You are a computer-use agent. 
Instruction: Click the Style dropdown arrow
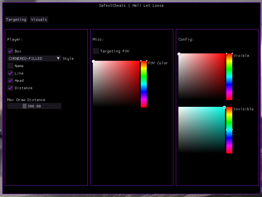(58, 59)
